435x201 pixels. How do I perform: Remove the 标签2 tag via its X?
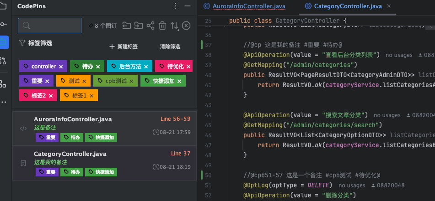tap(51, 96)
